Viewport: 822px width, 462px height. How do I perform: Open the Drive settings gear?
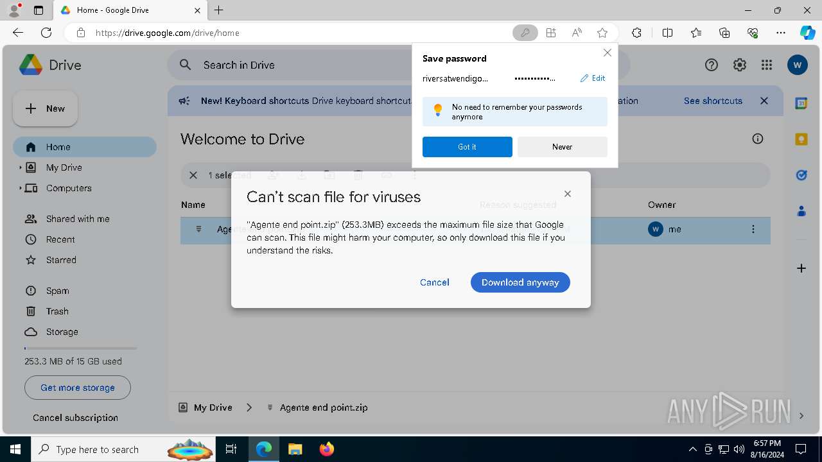coord(740,65)
